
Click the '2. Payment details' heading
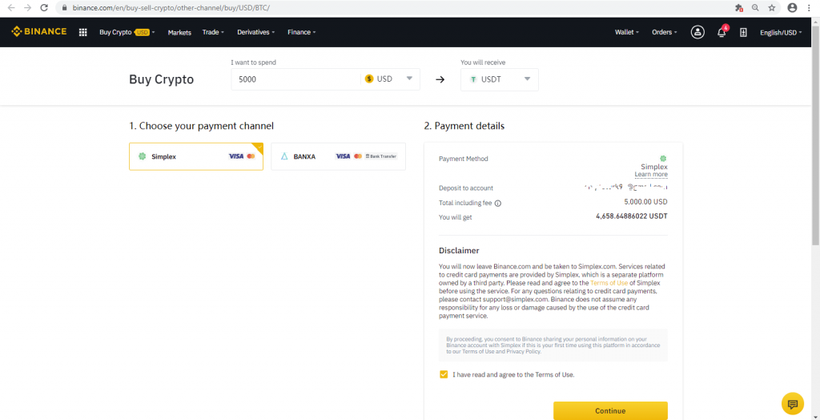[x=464, y=126]
